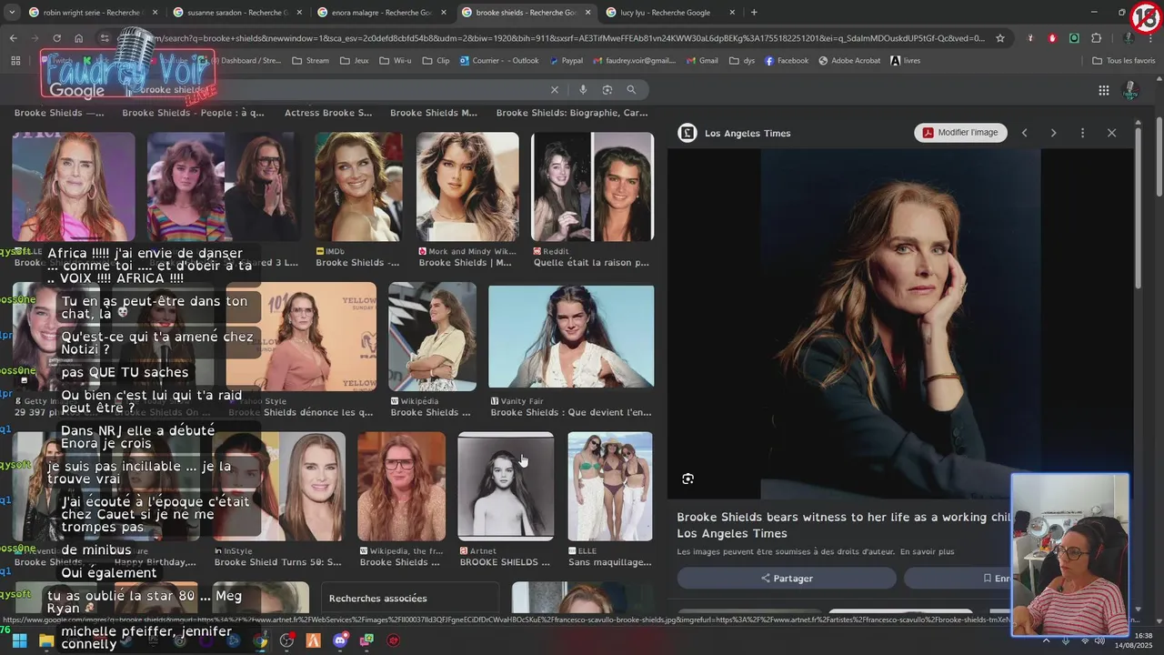This screenshot has height=655, width=1164.
Task: Open the Google apps grid
Action: coord(1104,90)
